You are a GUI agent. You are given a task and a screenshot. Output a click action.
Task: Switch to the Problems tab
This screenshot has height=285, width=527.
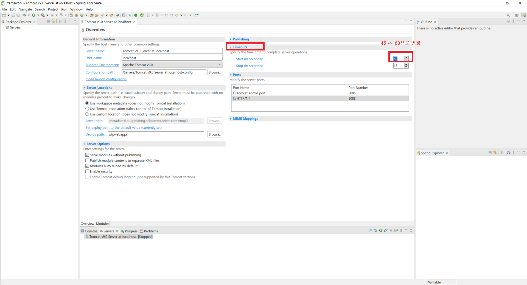click(149, 231)
